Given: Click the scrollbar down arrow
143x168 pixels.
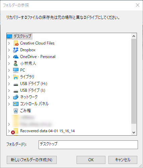Looking at the screenshot, I should pos(134,133).
